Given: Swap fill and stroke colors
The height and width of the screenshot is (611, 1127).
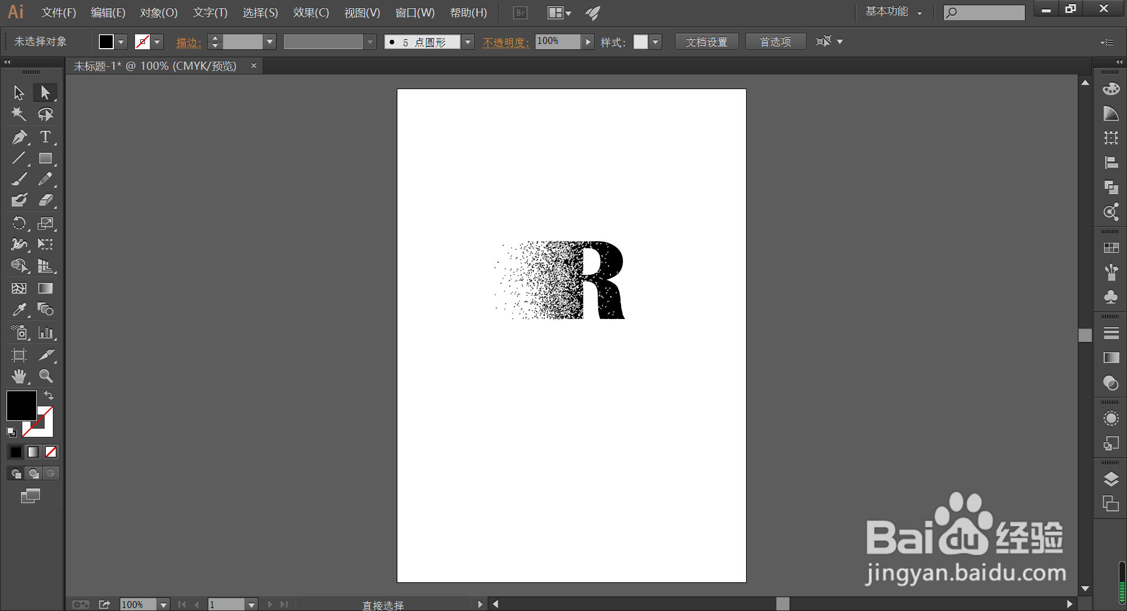Looking at the screenshot, I should (x=49, y=396).
